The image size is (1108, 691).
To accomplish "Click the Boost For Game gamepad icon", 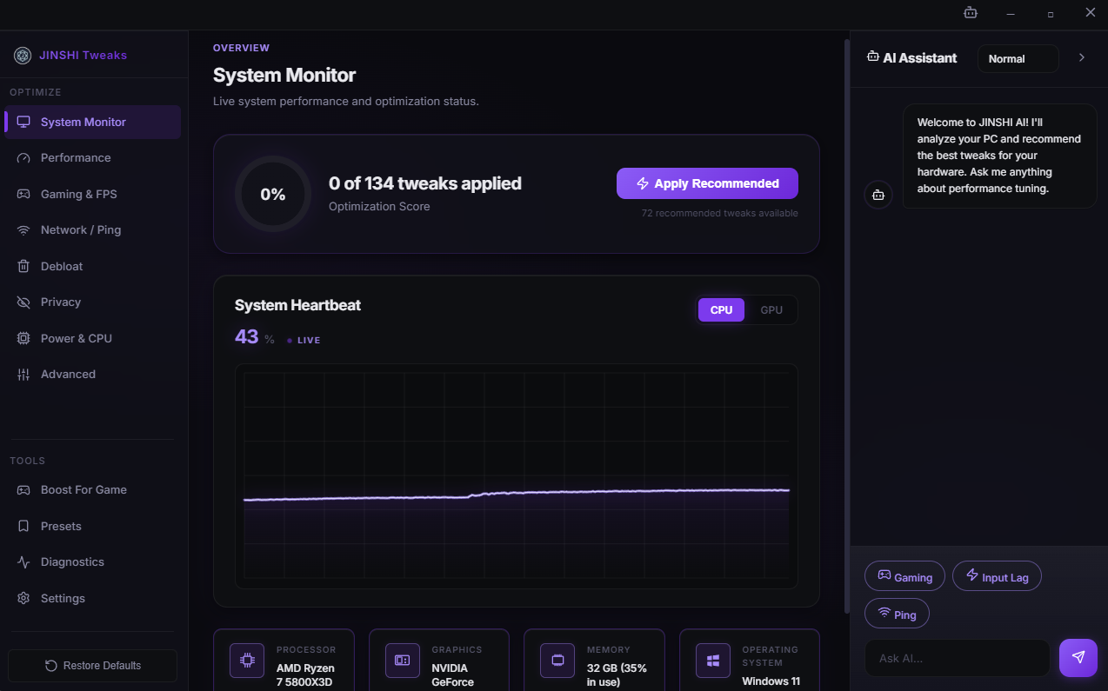I will (x=23, y=490).
